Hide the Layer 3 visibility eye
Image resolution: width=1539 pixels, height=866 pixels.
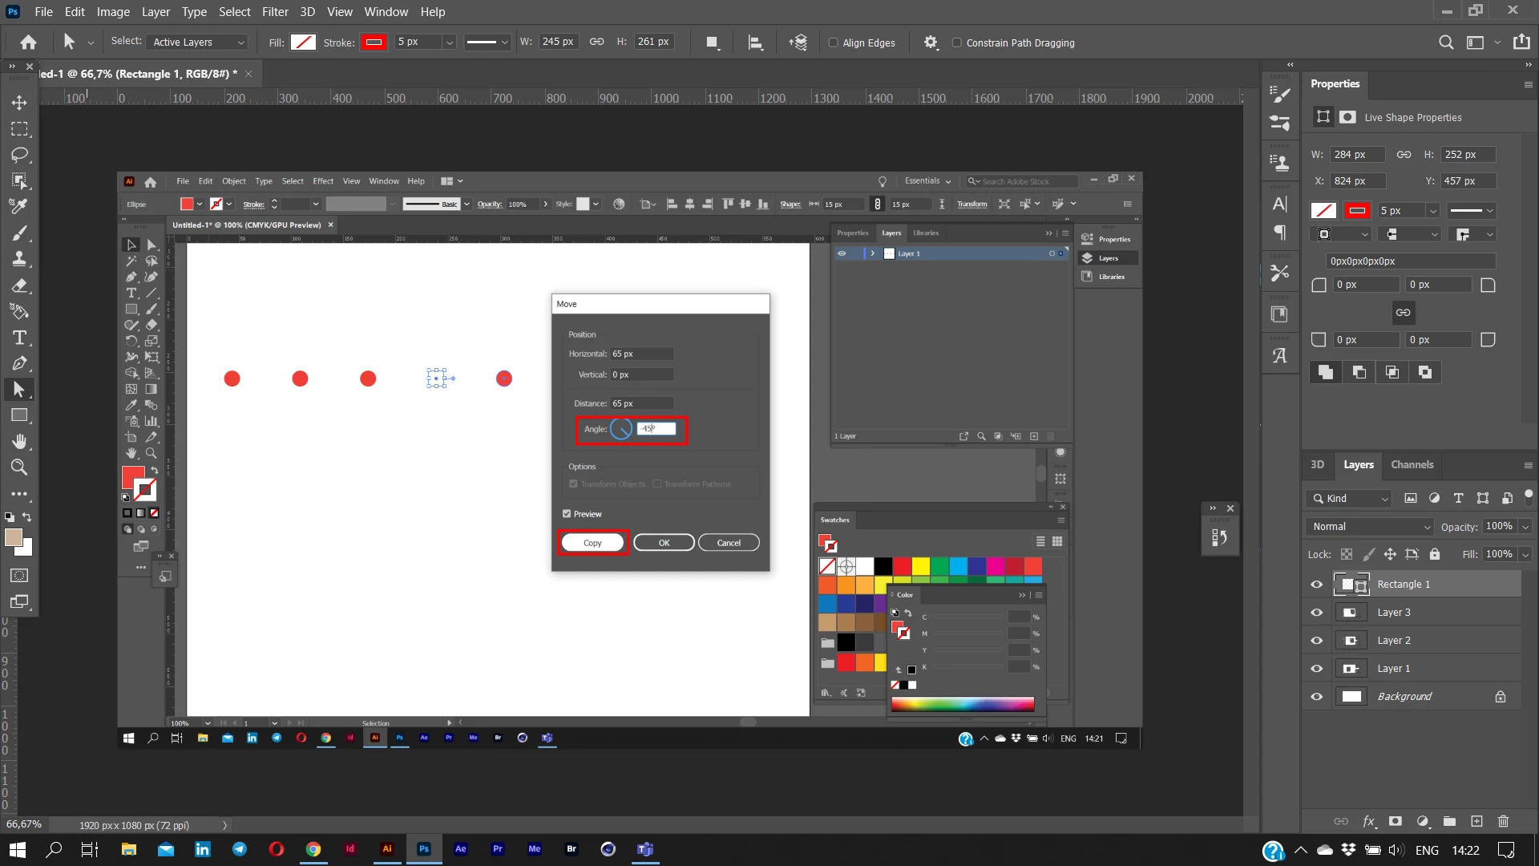[x=1316, y=613]
